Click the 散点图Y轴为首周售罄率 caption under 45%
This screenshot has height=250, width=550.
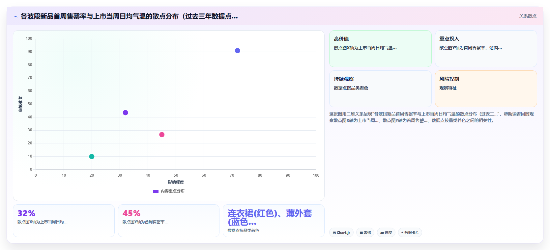coord(145,222)
